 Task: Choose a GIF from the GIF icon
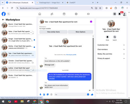pyautogui.click(x=51, y=94)
